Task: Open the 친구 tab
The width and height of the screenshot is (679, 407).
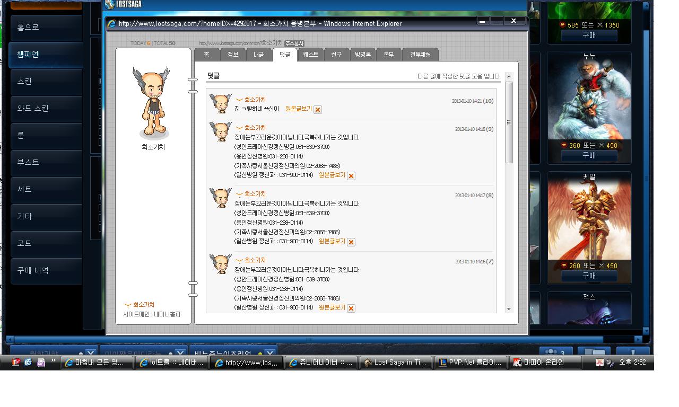Action: [x=336, y=55]
